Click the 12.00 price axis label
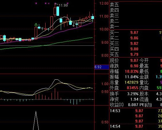 pyautogui.click(x=104, y=3)
